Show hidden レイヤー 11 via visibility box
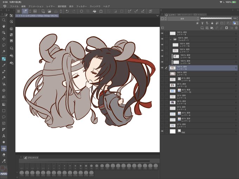 click(x=162, y=74)
